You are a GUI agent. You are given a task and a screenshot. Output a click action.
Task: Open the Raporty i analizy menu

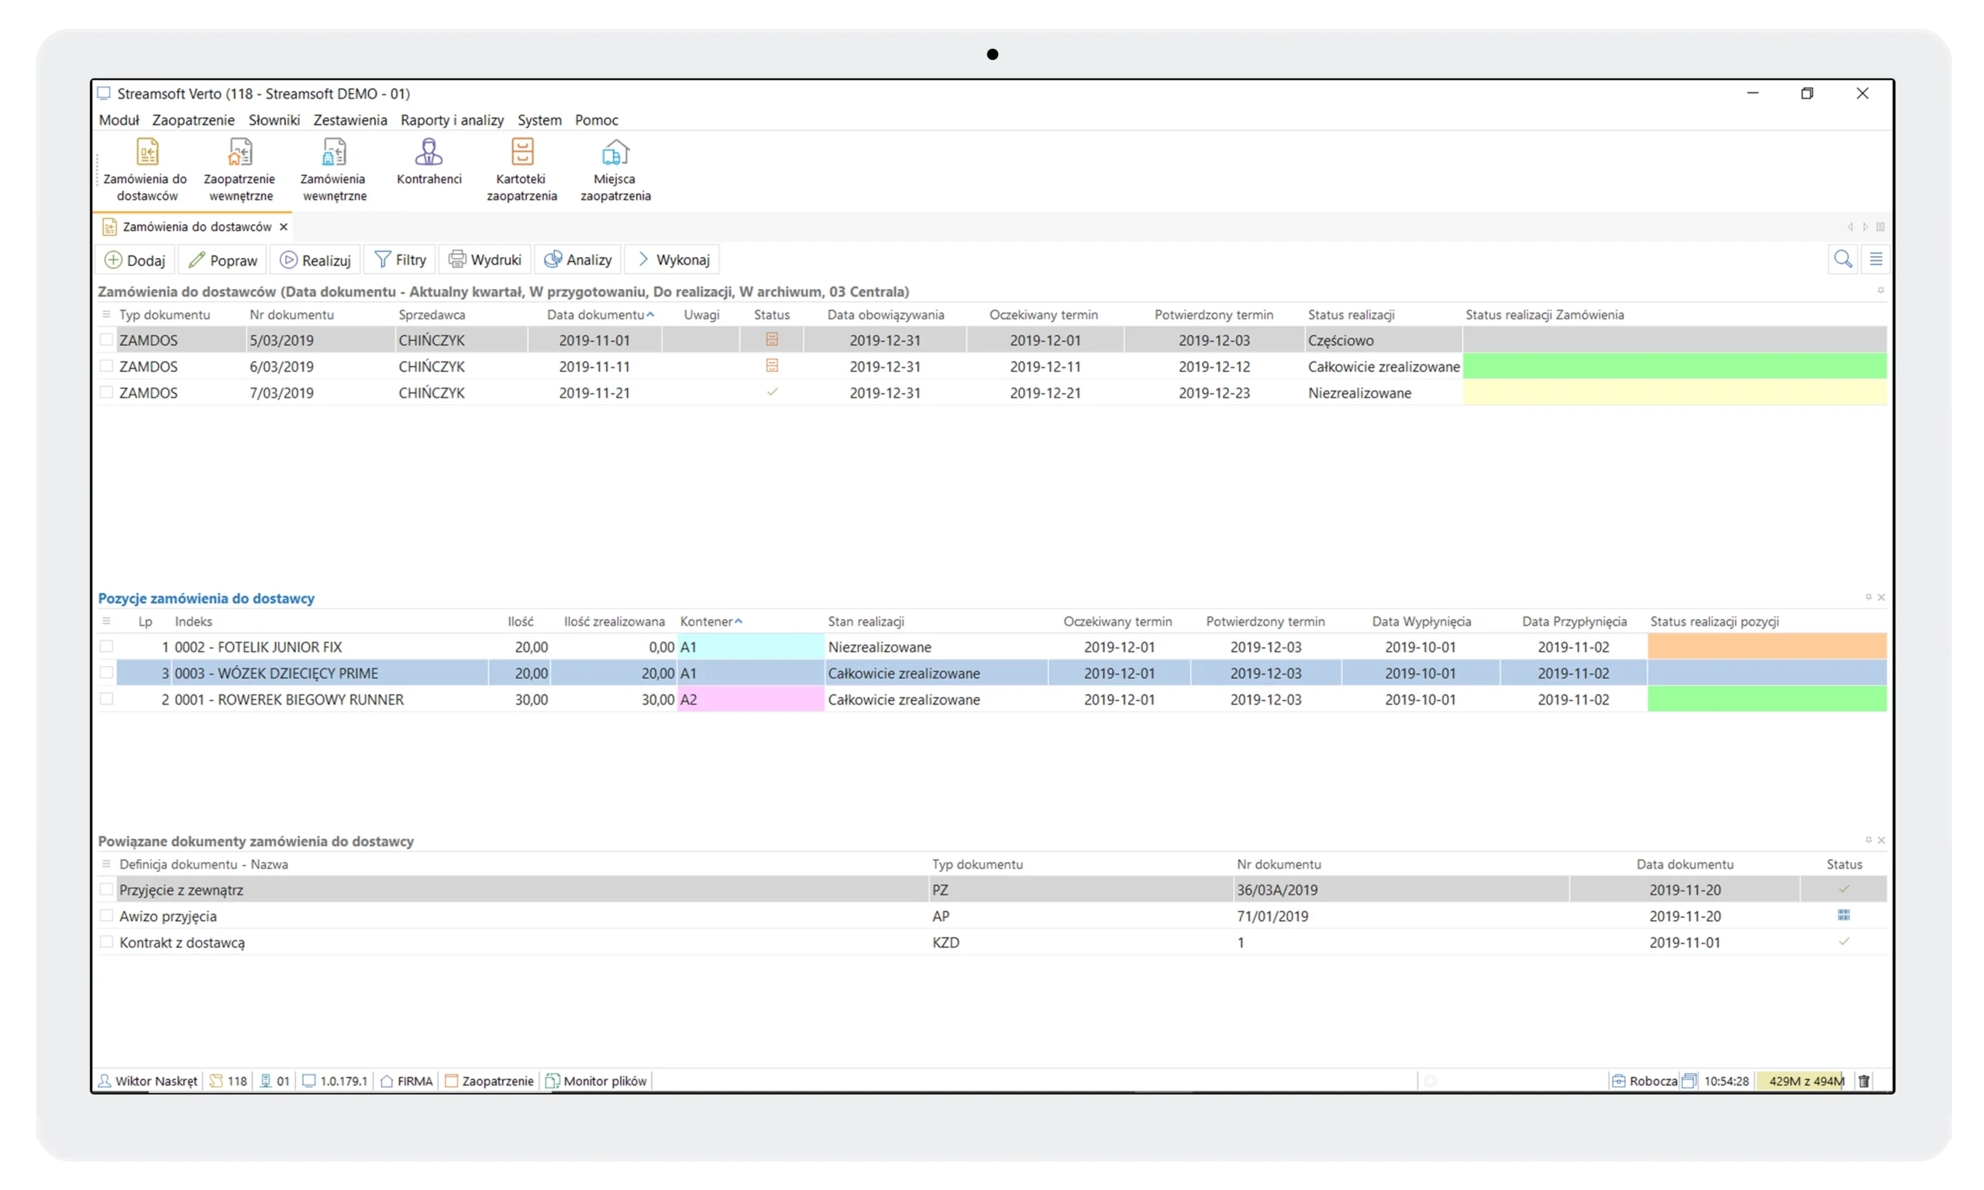tap(451, 120)
